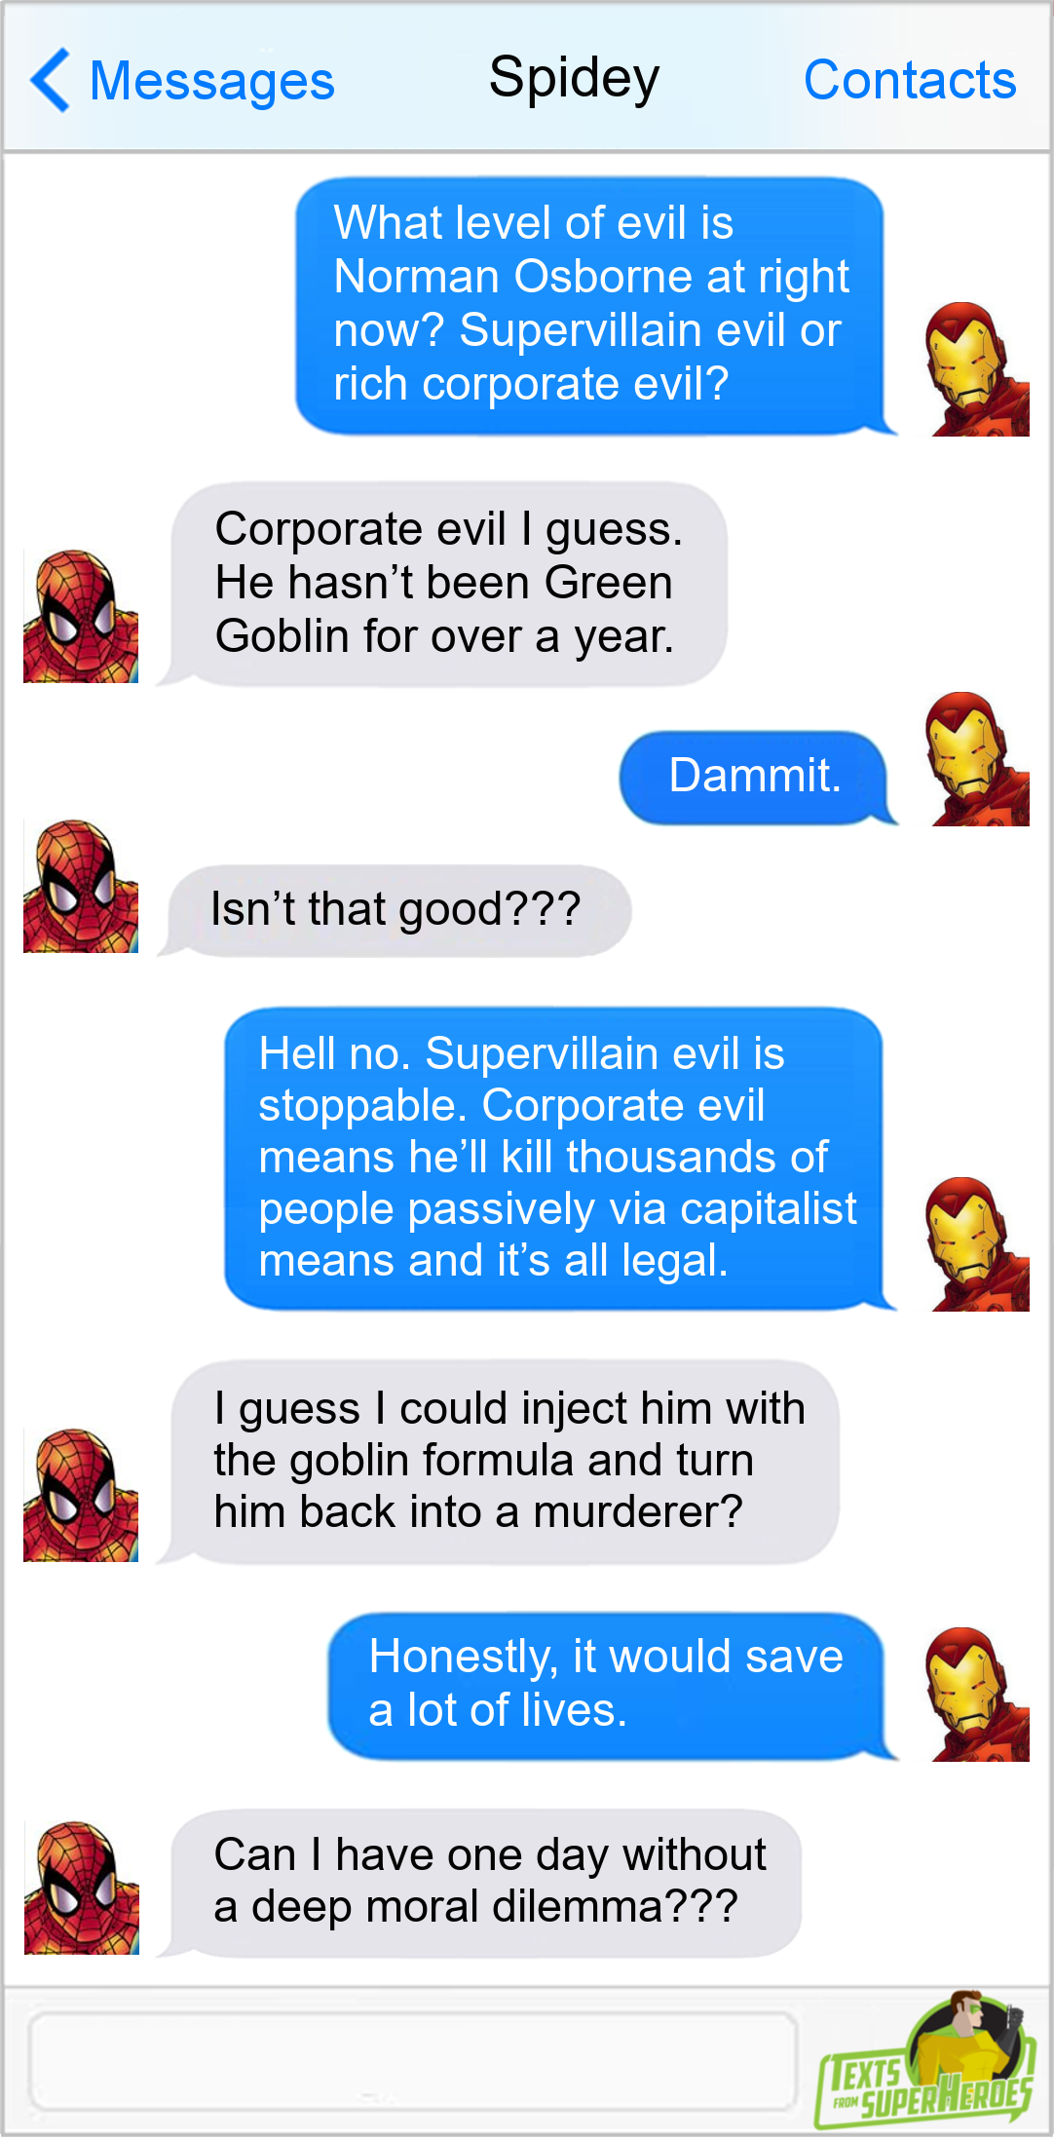
Task: Click Iron Man avatar beside Hell no message
Action: (977, 1243)
